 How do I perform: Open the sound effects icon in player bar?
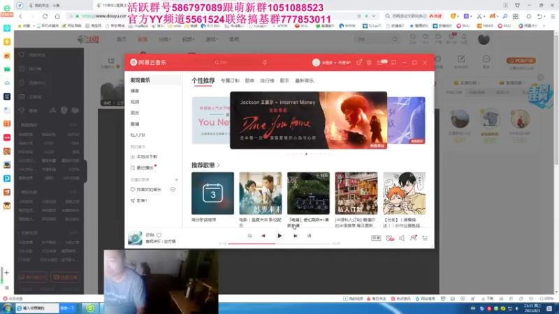pos(390,238)
